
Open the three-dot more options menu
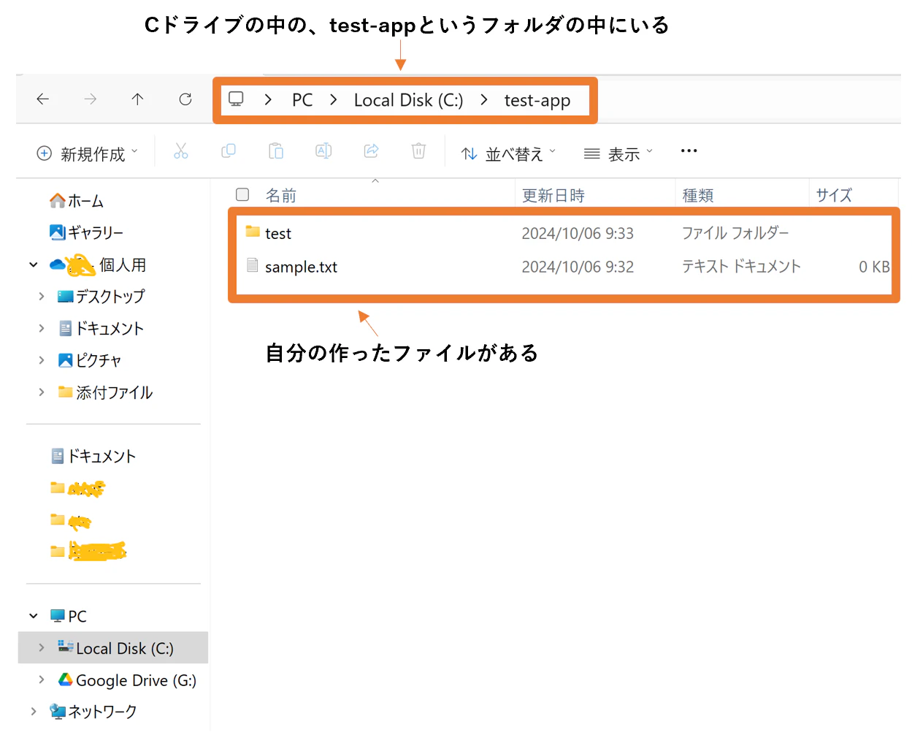pyautogui.click(x=689, y=151)
